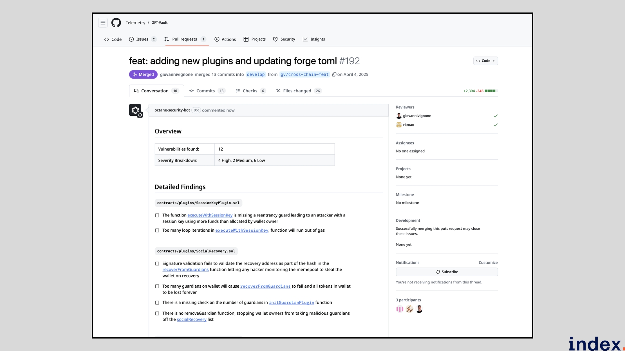Check the missing reentrancy guard finding
Image resolution: width=625 pixels, height=351 pixels.
point(157,215)
